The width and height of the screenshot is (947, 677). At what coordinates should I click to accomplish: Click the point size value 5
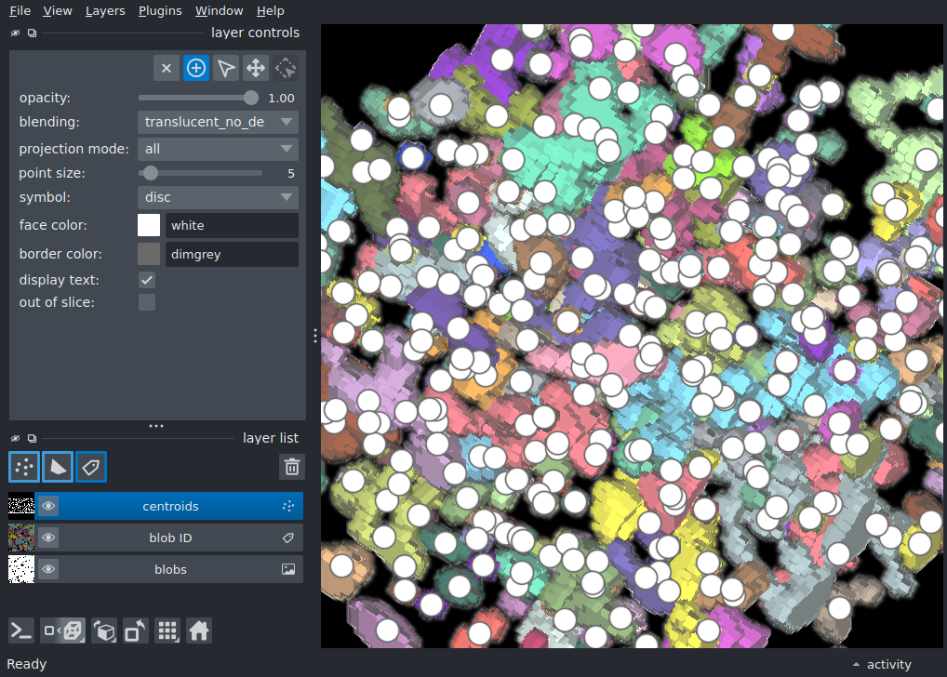click(291, 173)
